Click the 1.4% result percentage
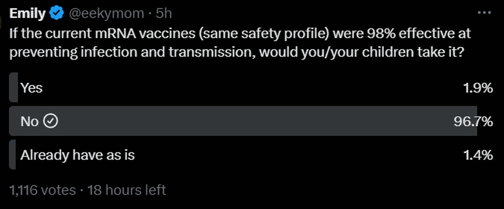 point(478,155)
